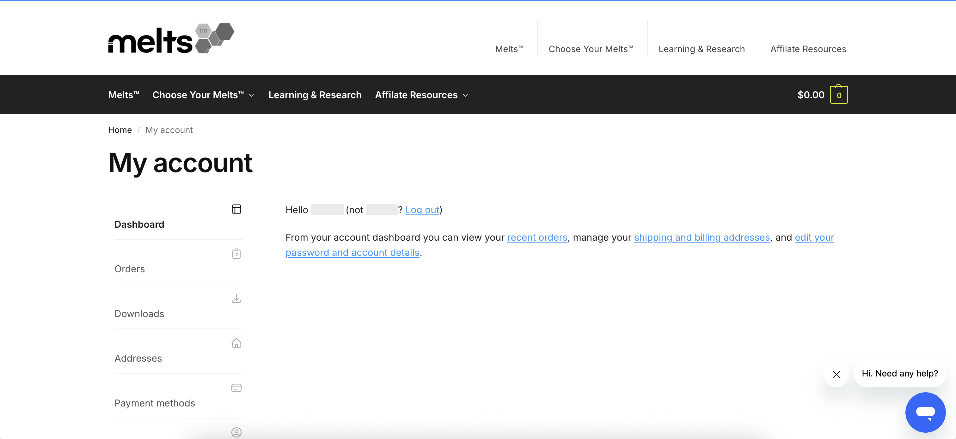Select Orders in account sidebar
This screenshot has height=439, width=956.
point(130,269)
